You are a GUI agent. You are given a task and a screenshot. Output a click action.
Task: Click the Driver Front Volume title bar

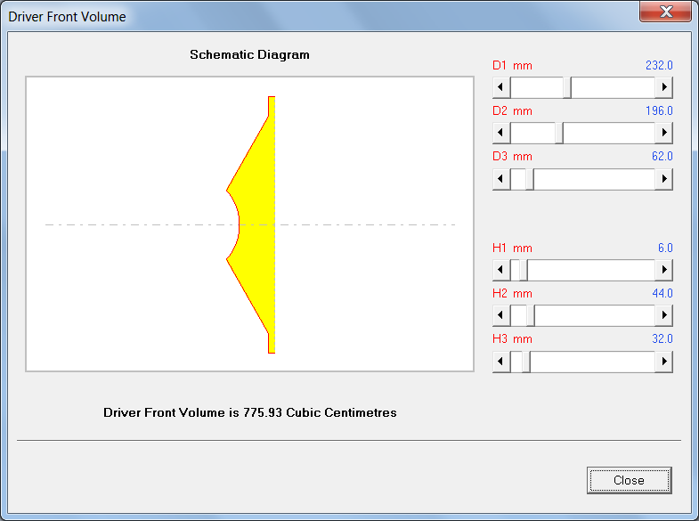tap(321, 16)
